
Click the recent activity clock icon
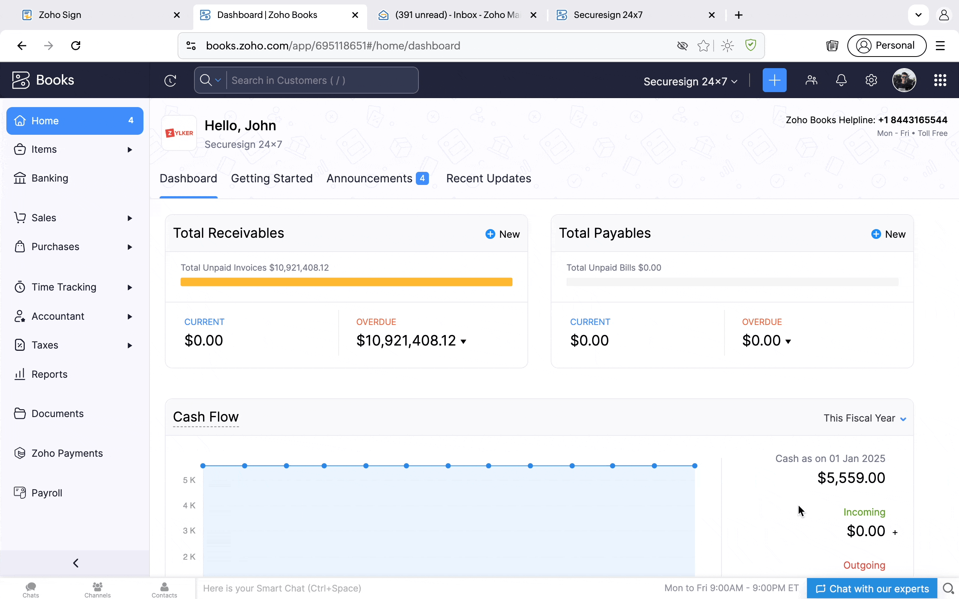pos(170,80)
